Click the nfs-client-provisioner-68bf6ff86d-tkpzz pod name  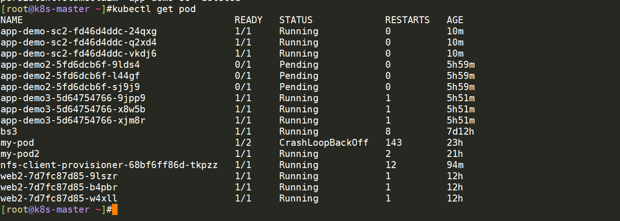coord(109,165)
